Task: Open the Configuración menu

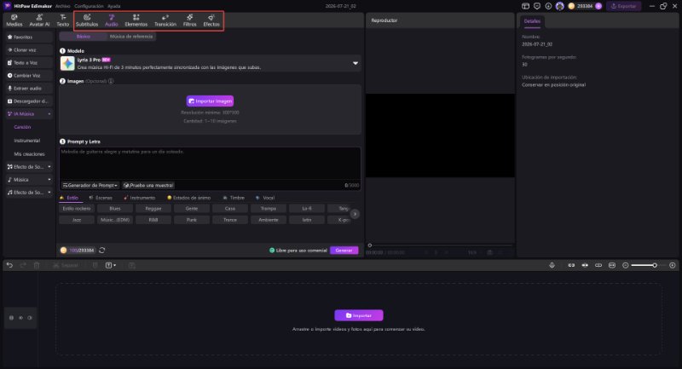Action: pyautogui.click(x=89, y=6)
